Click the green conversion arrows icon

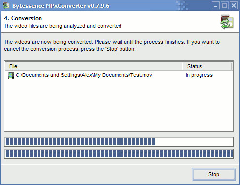coord(227,22)
